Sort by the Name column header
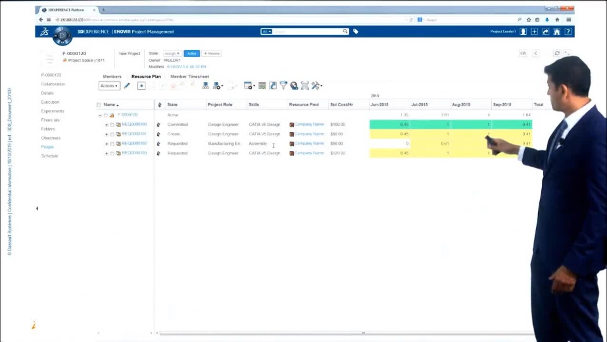607x342 pixels. (x=111, y=105)
